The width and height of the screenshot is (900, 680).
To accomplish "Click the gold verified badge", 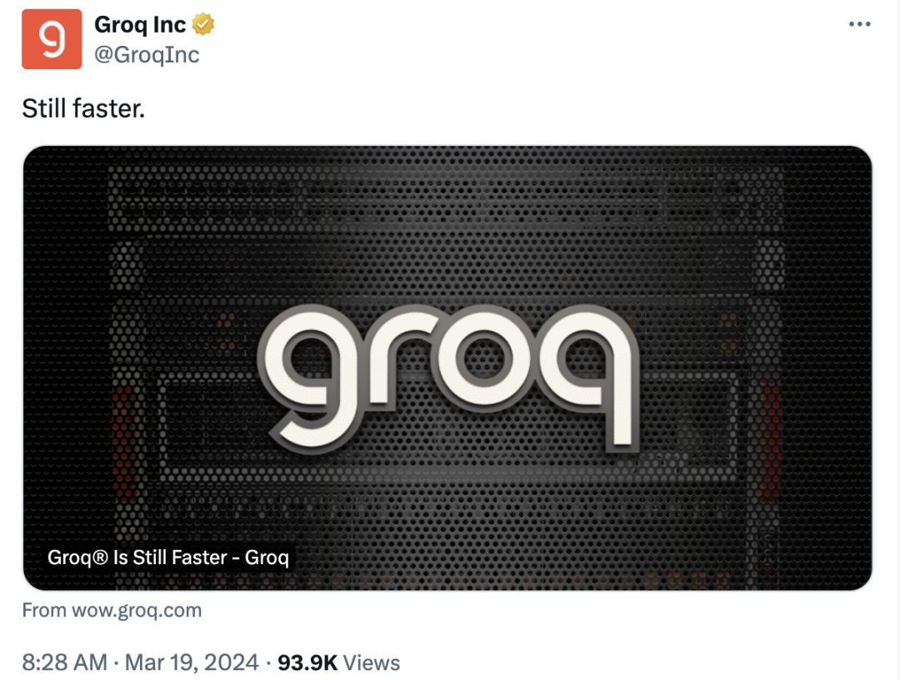I will 203,25.
